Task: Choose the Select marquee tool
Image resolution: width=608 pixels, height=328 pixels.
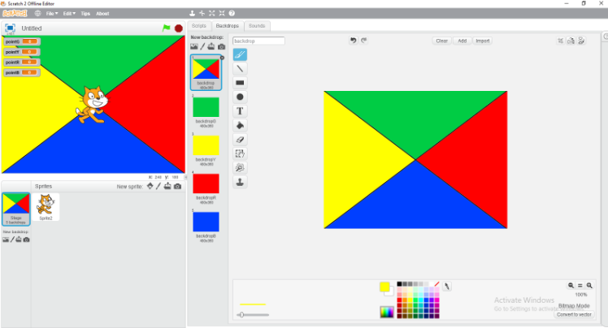Action: point(240,153)
